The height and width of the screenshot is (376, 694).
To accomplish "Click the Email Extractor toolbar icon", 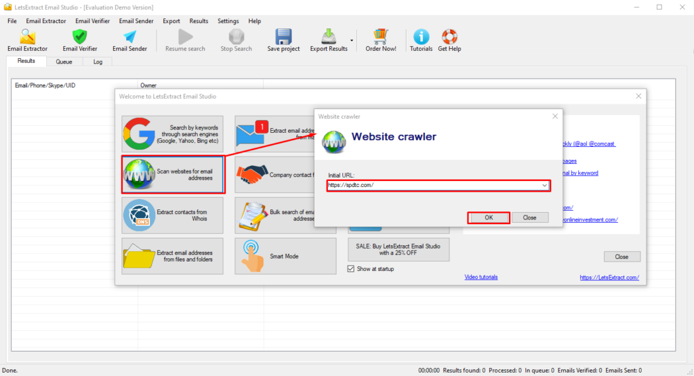I will (x=27, y=37).
